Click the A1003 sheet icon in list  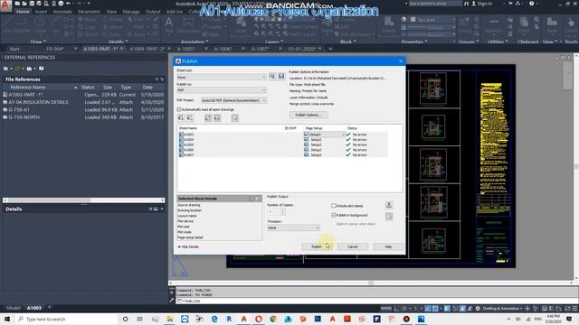pyautogui.click(x=181, y=135)
